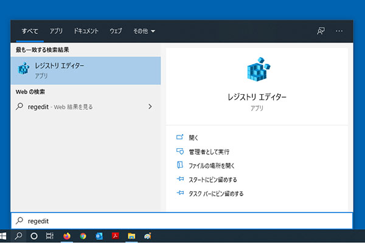
Task: Click ファイルの場所を開く action
Action: tap(211, 165)
